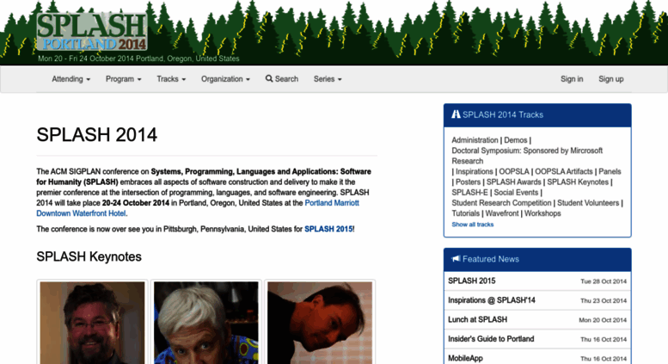Open the OOPSLA Artifacts track link
The width and height of the screenshot is (668, 364).
(564, 171)
